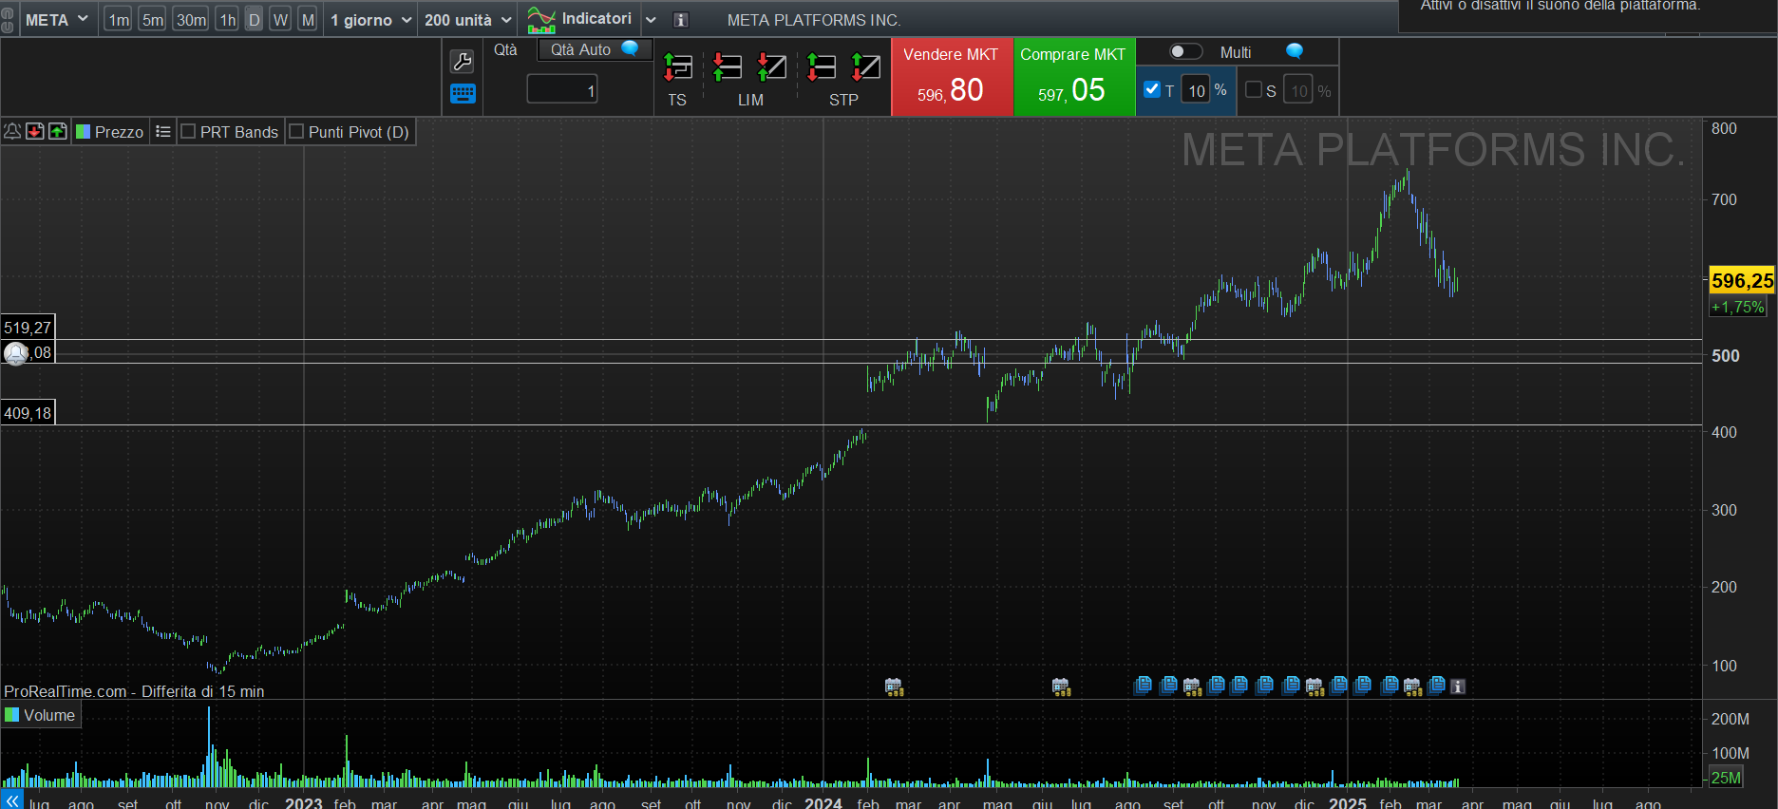Select the D daily timeframe
Viewport: 1778px width, 809px height.
coord(254,20)
